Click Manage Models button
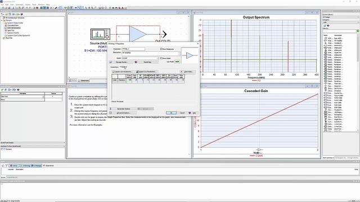The image size is (360, 202). [123, 62]
